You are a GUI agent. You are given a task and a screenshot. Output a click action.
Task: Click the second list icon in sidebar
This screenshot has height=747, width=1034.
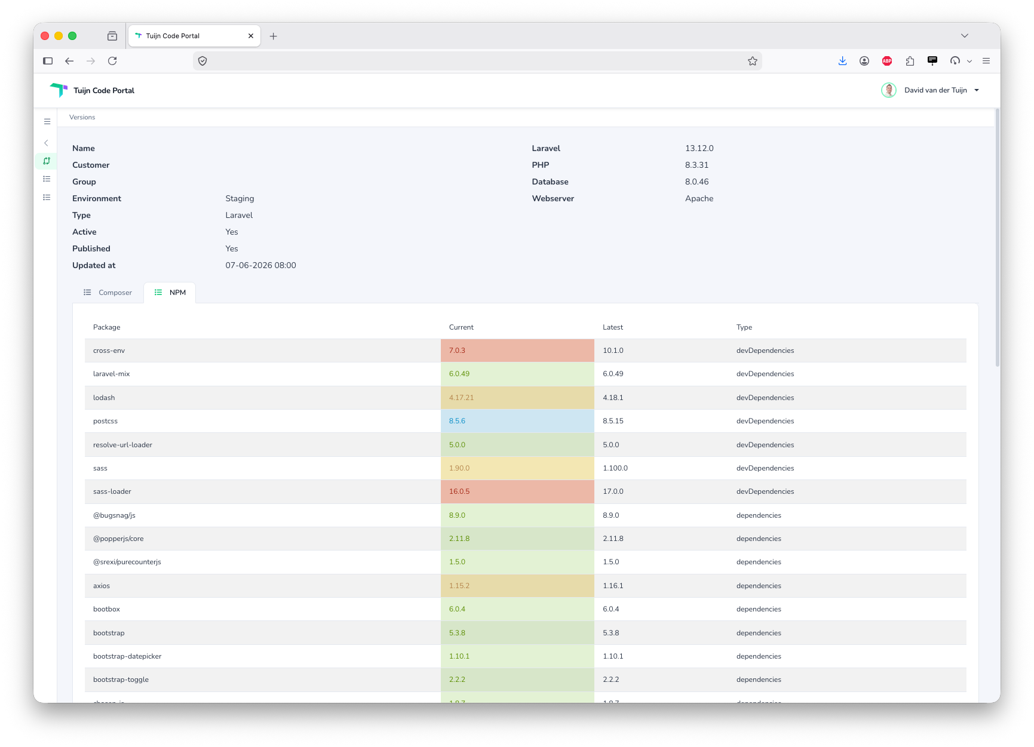click(x=47, y=197)
